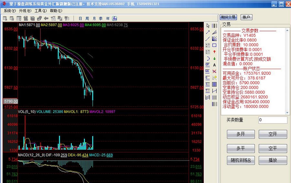Click the 保证金占用 926400.0000 line

(x=246, y=102)
